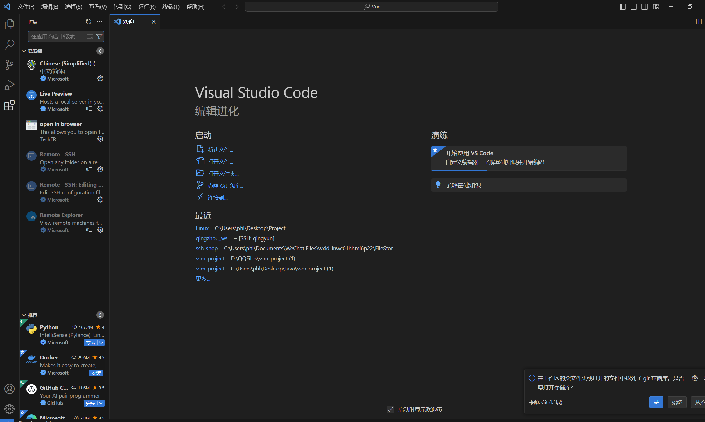This screenshot has width=705, height=422.
Task: Collapse the 已安装 installed section
Action: (x=24, y=51)
